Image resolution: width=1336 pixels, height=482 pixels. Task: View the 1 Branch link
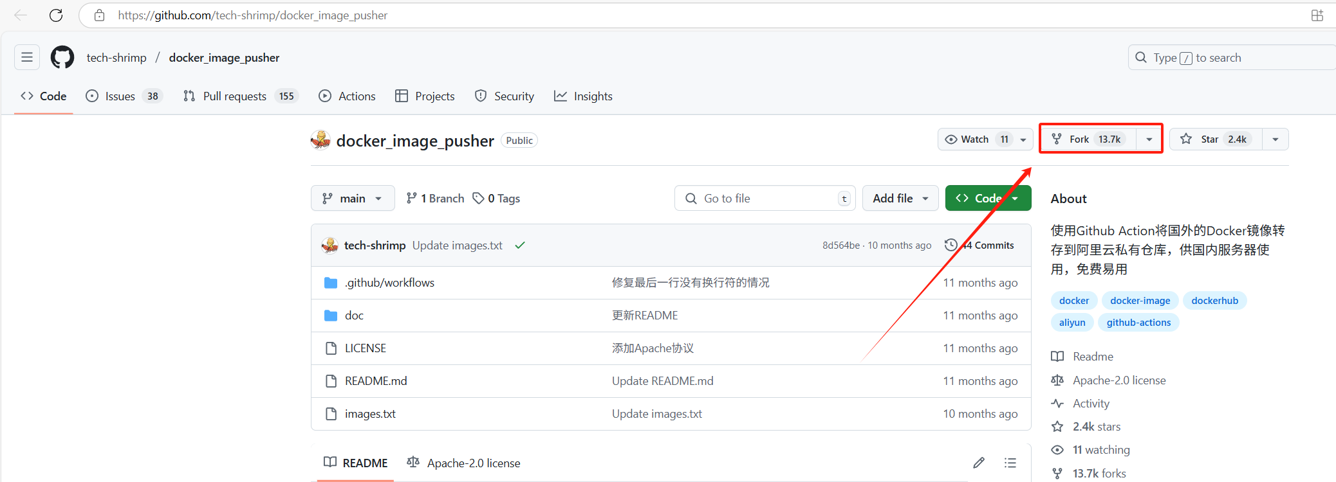pyautogui.click(x=435, y=199)
